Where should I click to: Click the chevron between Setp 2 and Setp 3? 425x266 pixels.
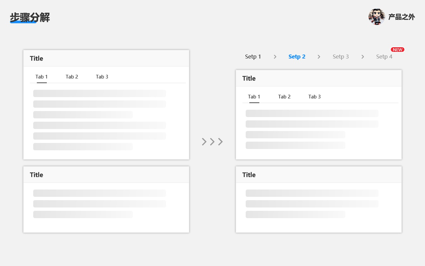[x=319, y=57]
